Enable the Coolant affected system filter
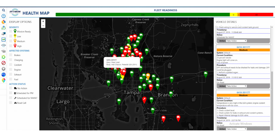 pyautogui.click(x=11, y=65)
